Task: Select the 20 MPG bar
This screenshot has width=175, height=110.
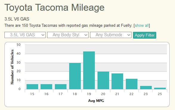Action: 103,80
